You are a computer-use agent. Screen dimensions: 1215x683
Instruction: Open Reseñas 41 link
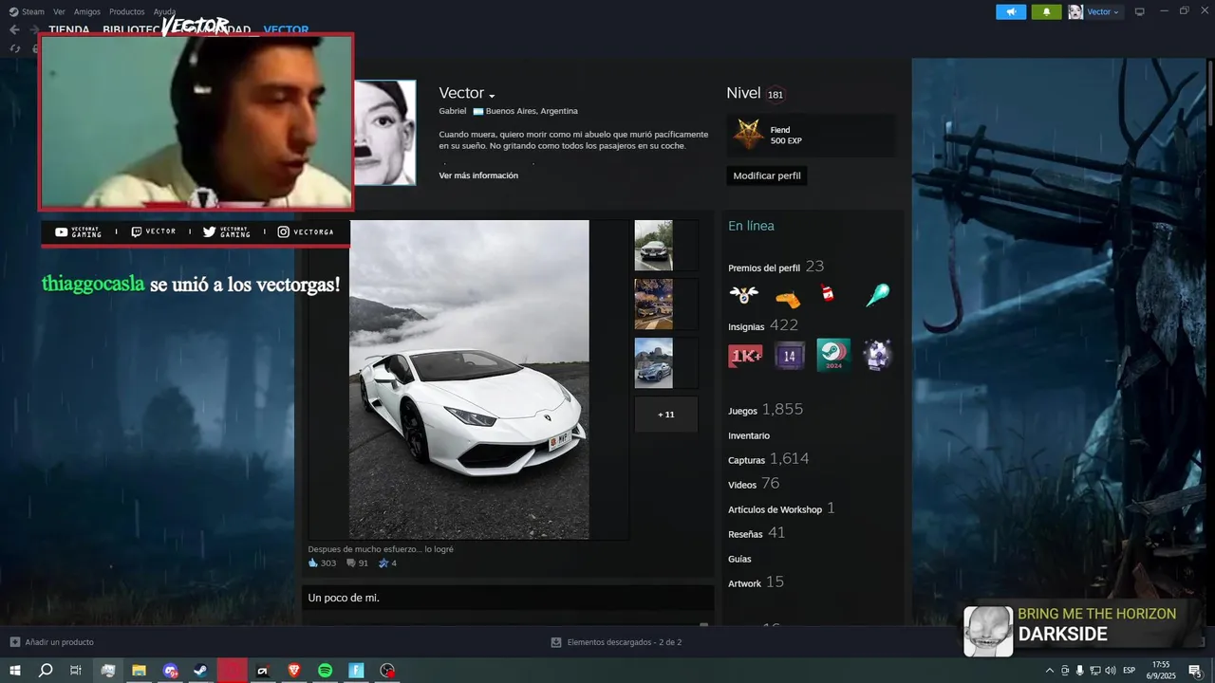(757, 533)
